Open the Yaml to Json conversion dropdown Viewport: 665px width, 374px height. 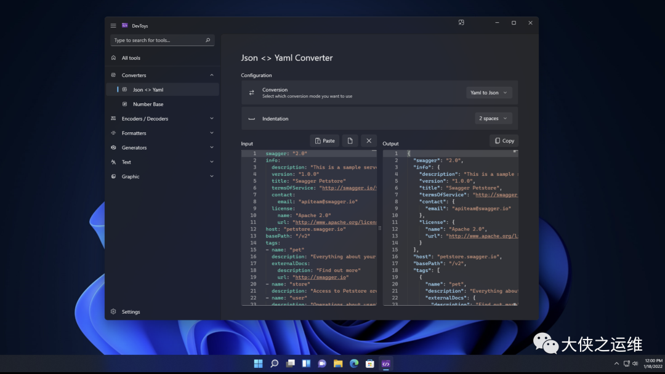pyautogui.click(x=489, y=93)
